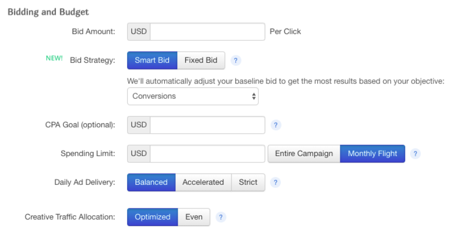456x234 pixels.
Task: Select Strict daily ad delivery
Action: tap(248, 182)
